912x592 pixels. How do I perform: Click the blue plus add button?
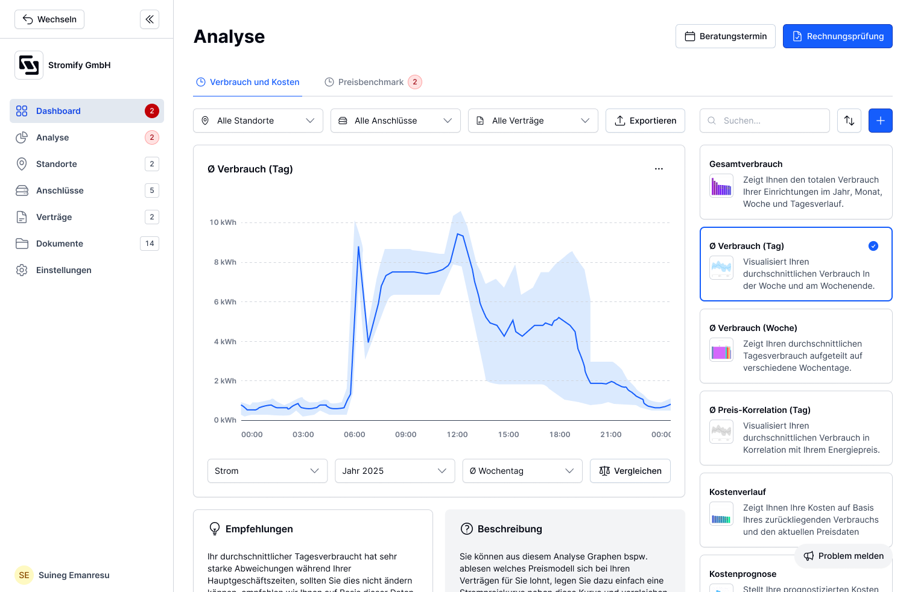point(881,121)
